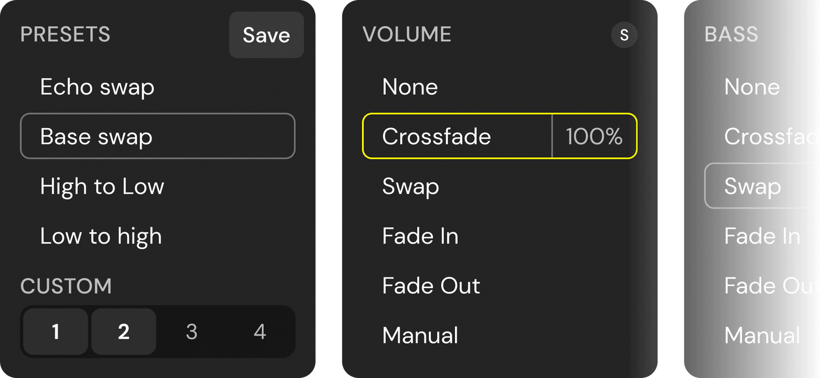Viewport: 822px width, 378px height.
Task: Set the VOLUME transition to Manual
Action: (420, 335)
